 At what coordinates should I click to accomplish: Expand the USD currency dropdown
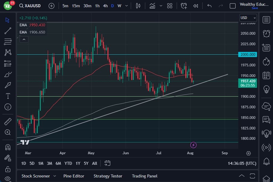(x=248, y=18)
